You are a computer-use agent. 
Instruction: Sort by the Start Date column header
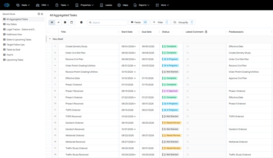click(127, 32)
